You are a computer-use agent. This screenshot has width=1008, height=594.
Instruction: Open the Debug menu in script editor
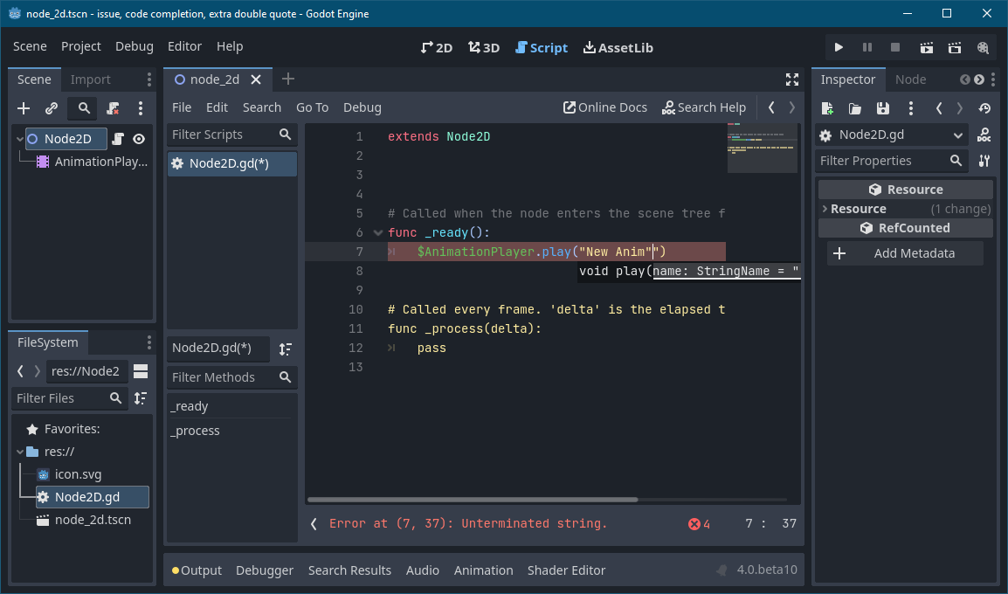click(362, 107)
